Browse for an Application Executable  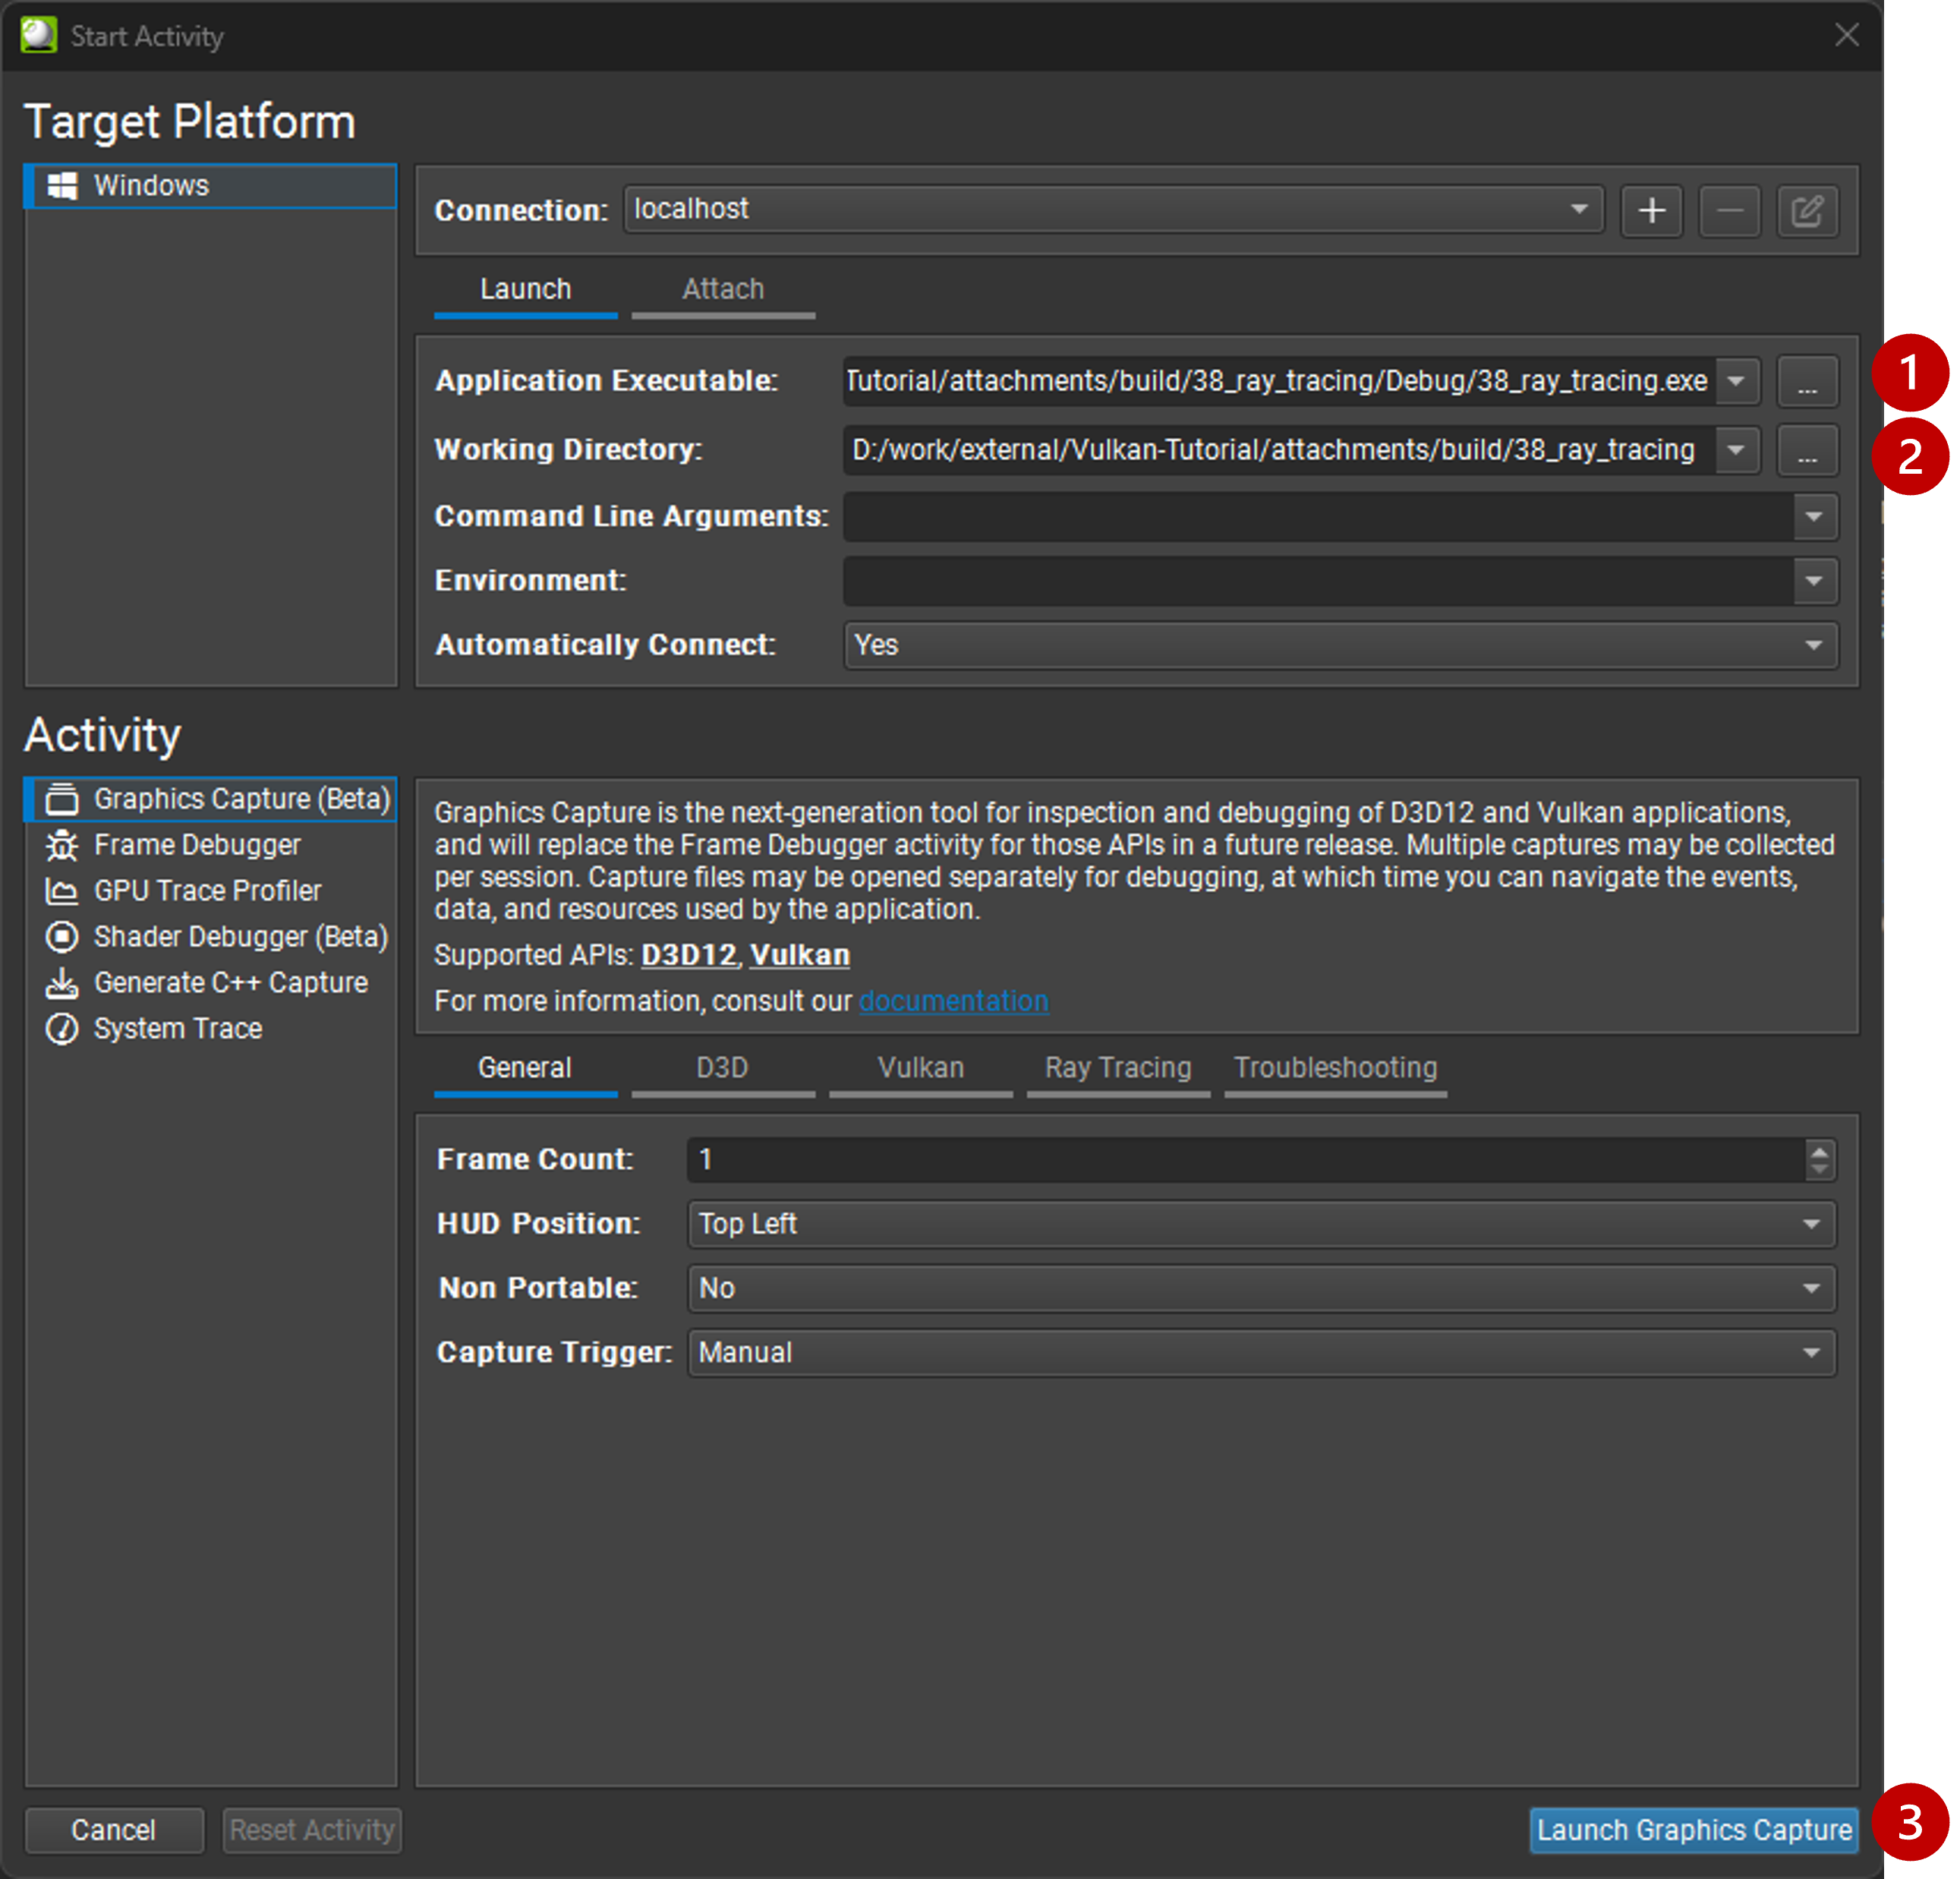point(1806,381)
